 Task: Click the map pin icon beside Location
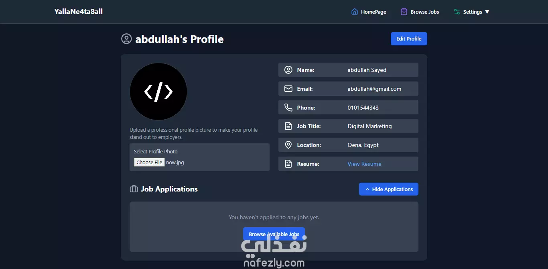[x=288, y=145]
